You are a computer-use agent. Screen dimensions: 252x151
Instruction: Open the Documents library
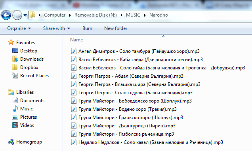(32, 101)
